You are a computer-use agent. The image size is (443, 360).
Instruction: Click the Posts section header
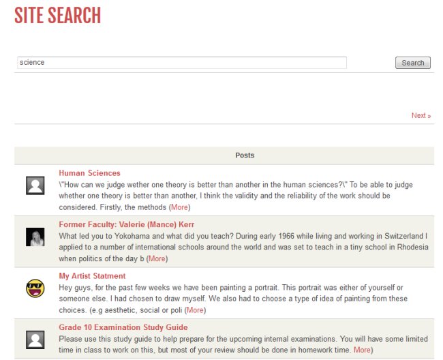point(224,155)
